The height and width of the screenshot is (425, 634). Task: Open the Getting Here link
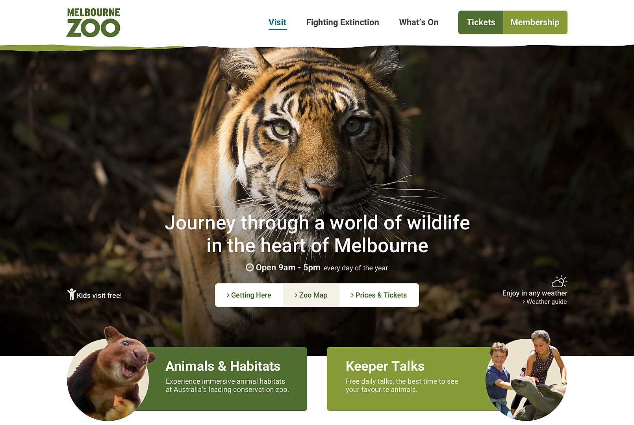[x=249, y=295]
